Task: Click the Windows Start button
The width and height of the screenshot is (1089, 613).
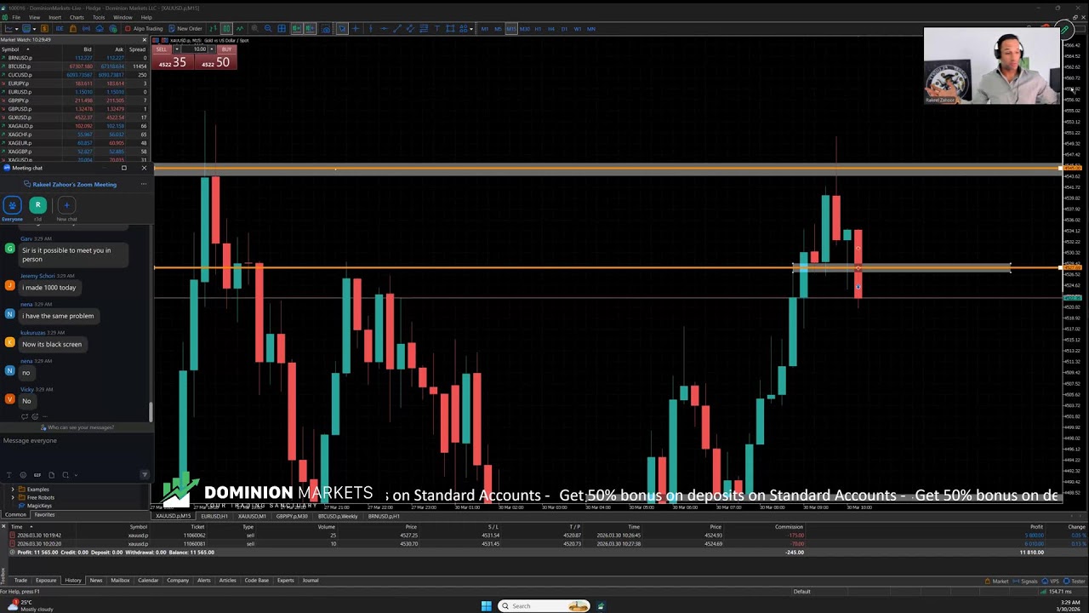Action: click(486, 606)
